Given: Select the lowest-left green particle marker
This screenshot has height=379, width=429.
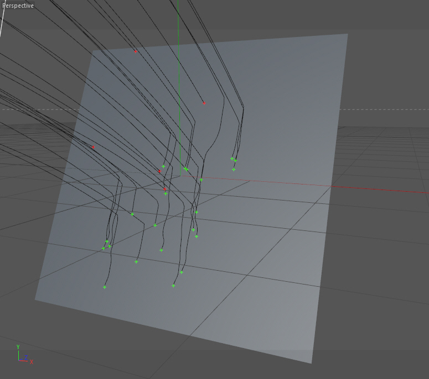Looking at the screenshot, I should [105, 287].
